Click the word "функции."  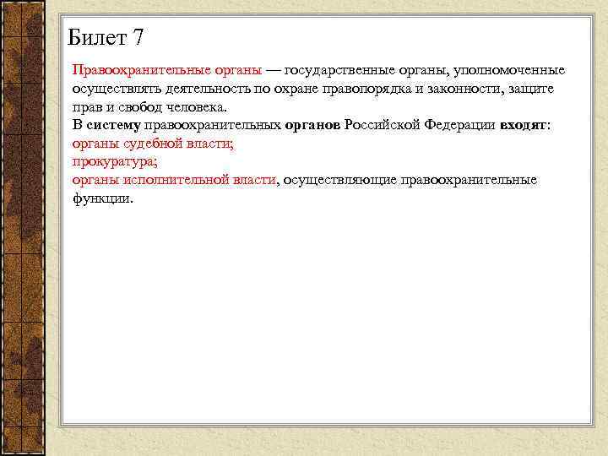coord(103,198)
